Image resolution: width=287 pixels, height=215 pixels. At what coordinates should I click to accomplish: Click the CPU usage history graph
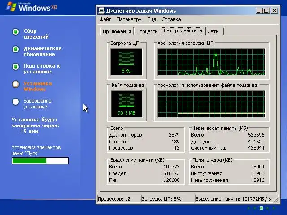[x=211, y=62]
